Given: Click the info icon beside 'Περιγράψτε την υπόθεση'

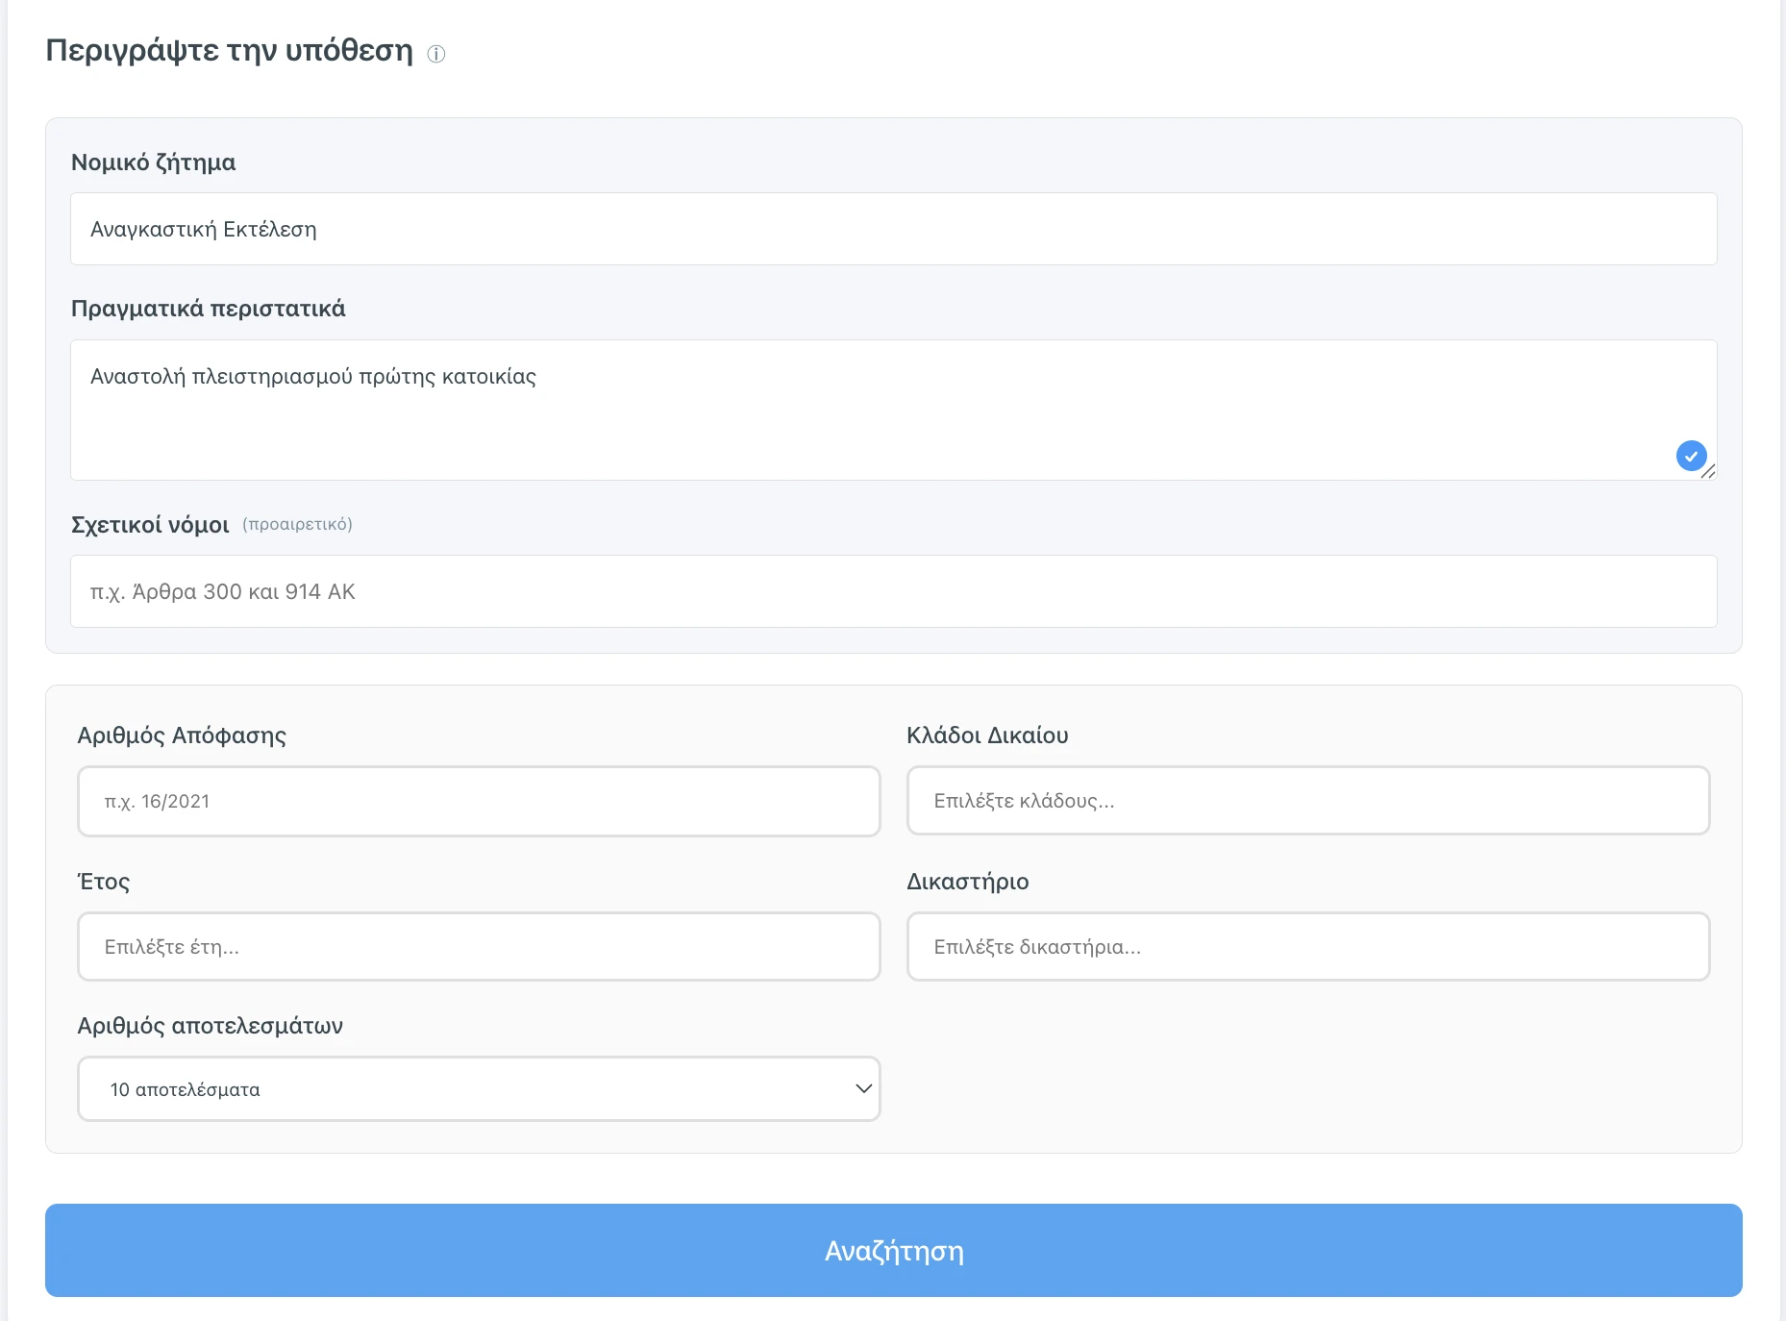Looking at the screenshot, I should point(436,54).
